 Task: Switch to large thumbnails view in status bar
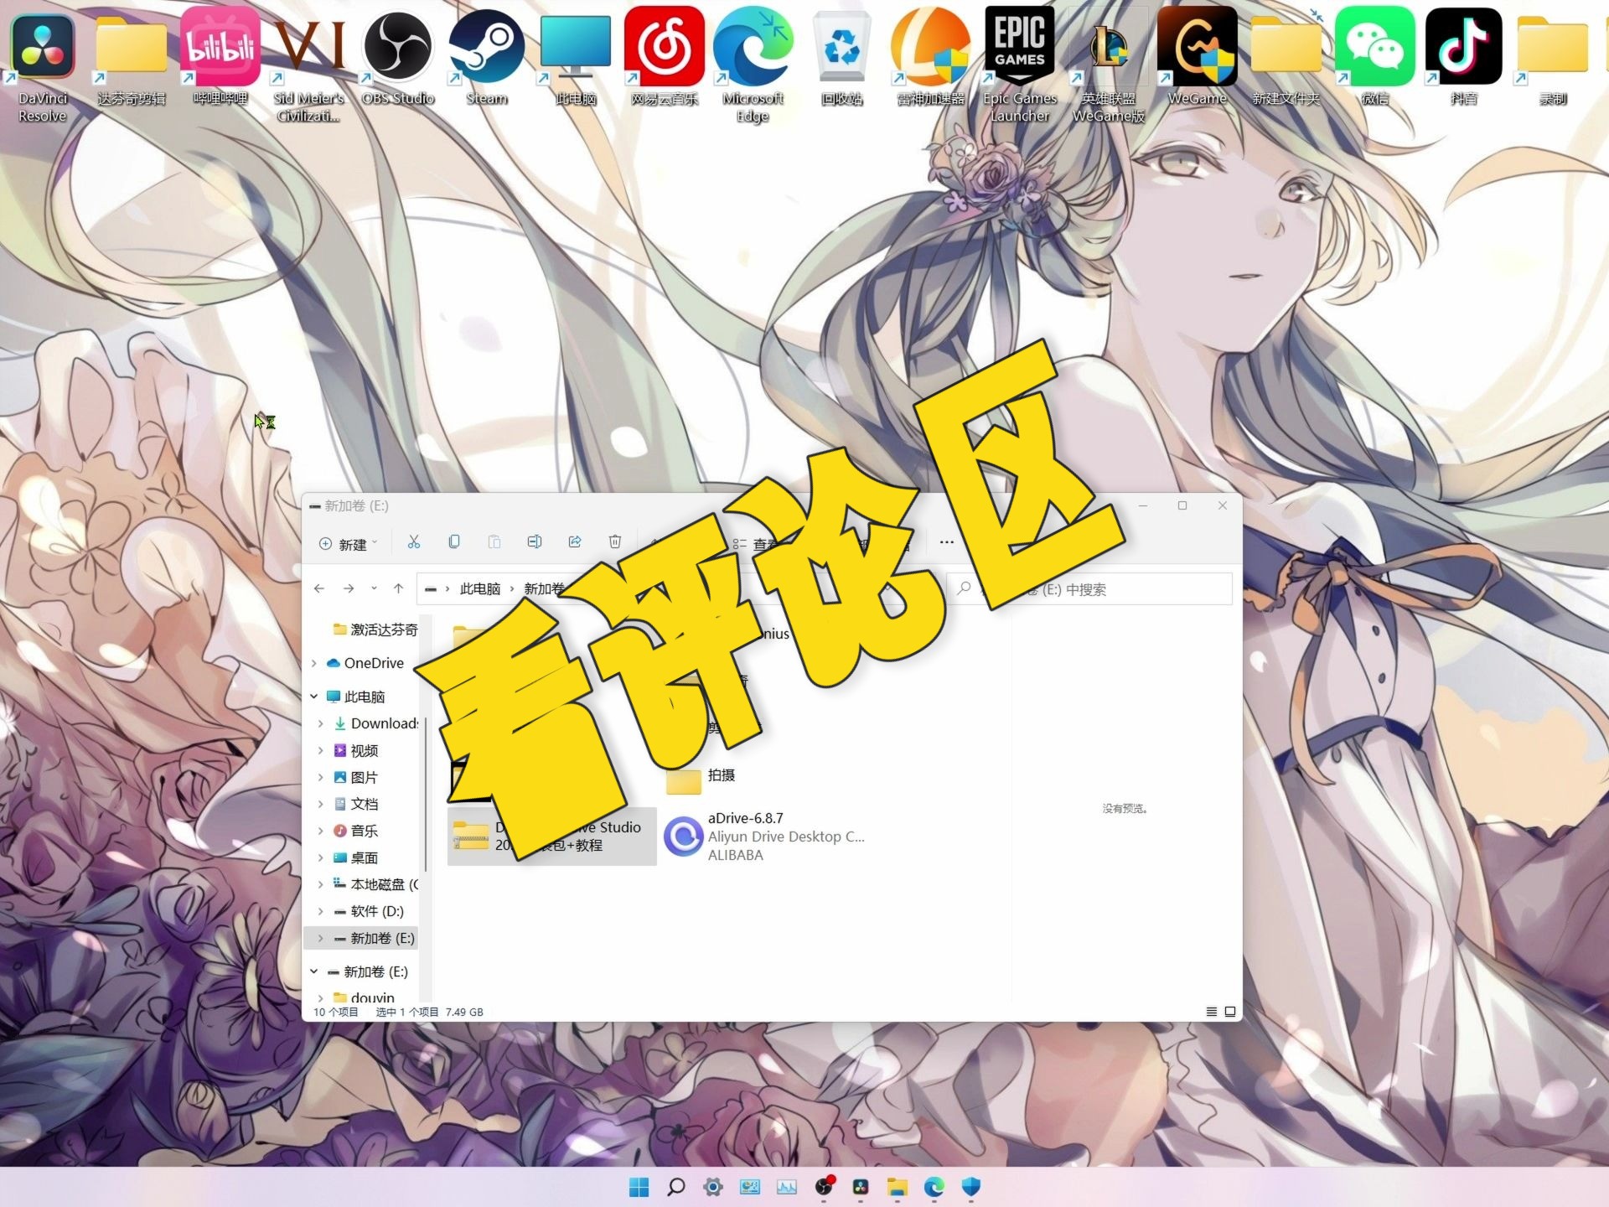[x=1230, y=1012]
